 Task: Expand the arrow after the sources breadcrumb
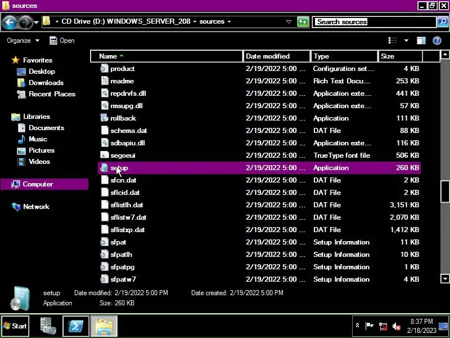229,21
